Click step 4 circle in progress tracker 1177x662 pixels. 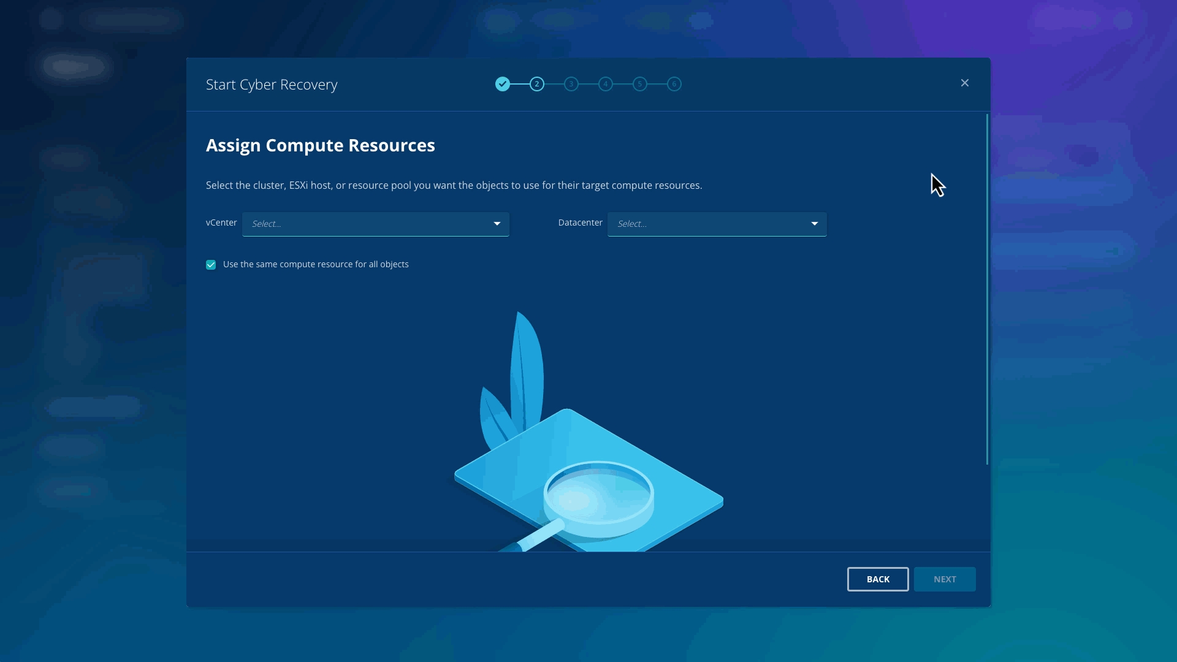[x=606, y=84]
